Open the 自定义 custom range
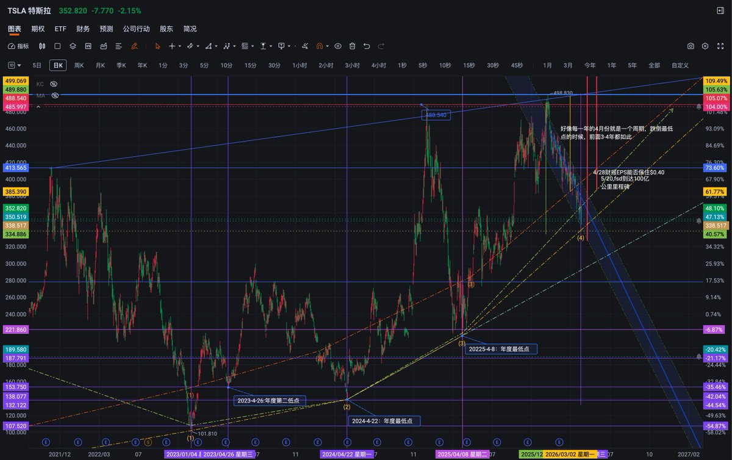Viewport: 732px width, 460px height. click(x=680, y=65)
